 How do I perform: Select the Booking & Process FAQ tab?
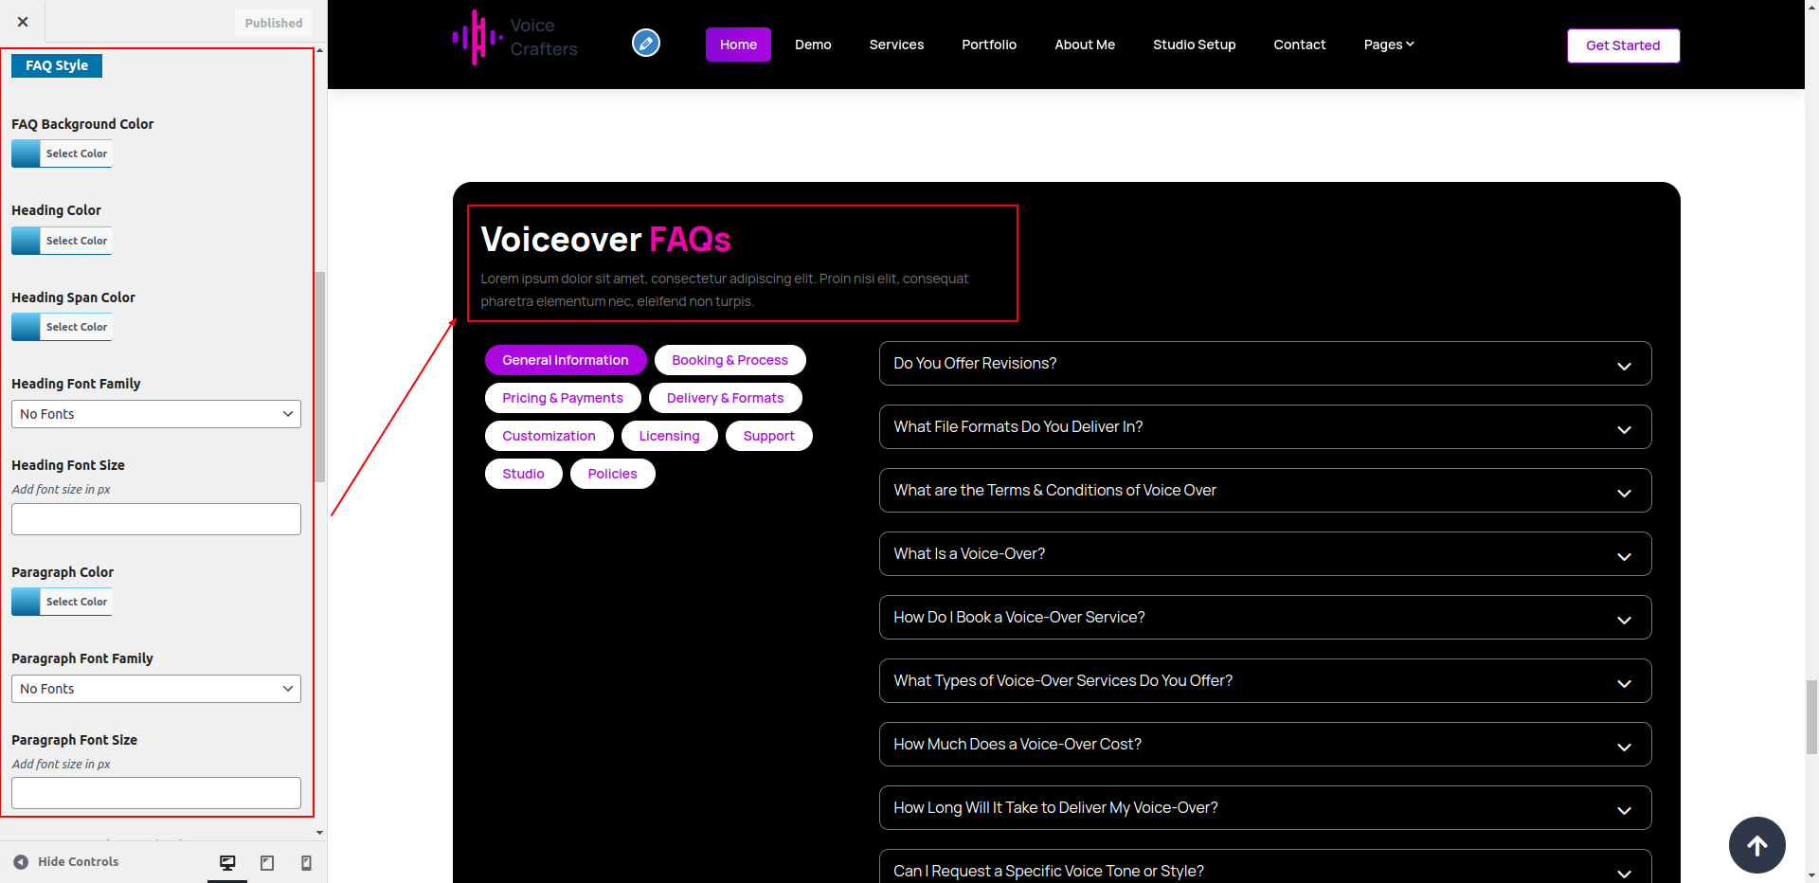point(730,360)
